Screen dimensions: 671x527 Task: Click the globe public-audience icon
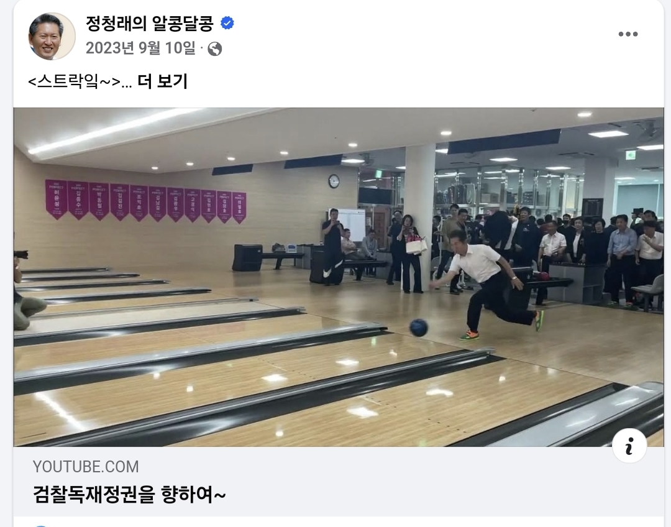(x=215, y=49)
